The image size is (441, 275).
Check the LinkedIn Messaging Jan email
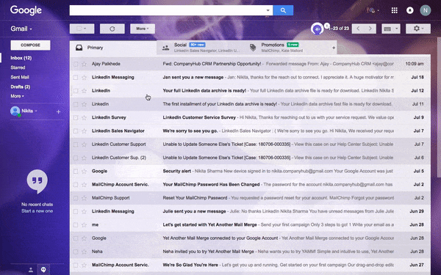(x=76, y=78)
